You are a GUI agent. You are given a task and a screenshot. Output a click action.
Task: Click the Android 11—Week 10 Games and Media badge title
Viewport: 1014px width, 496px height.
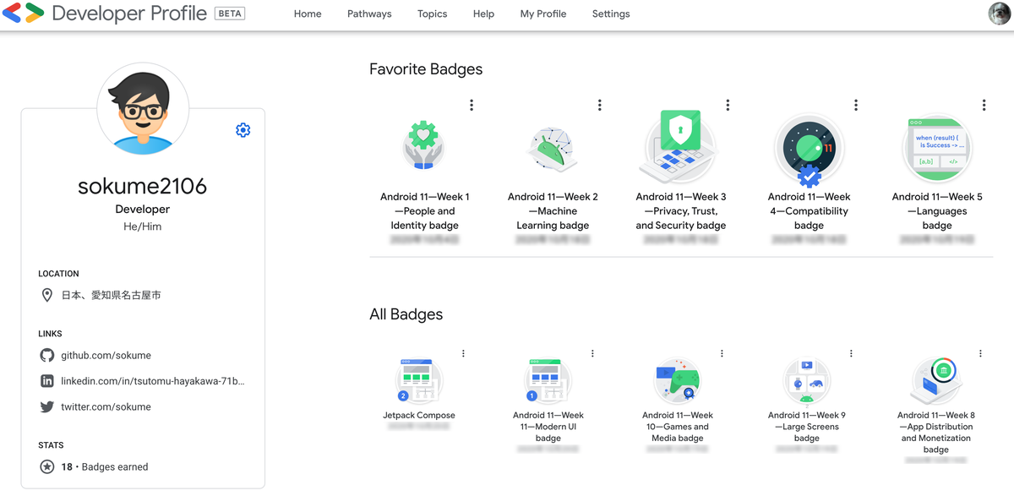click(678, 427)
